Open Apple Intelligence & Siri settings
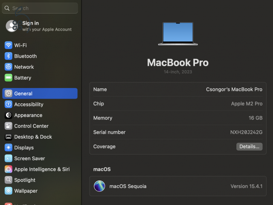The image size is (273, 205). click(x=40, y=169)
